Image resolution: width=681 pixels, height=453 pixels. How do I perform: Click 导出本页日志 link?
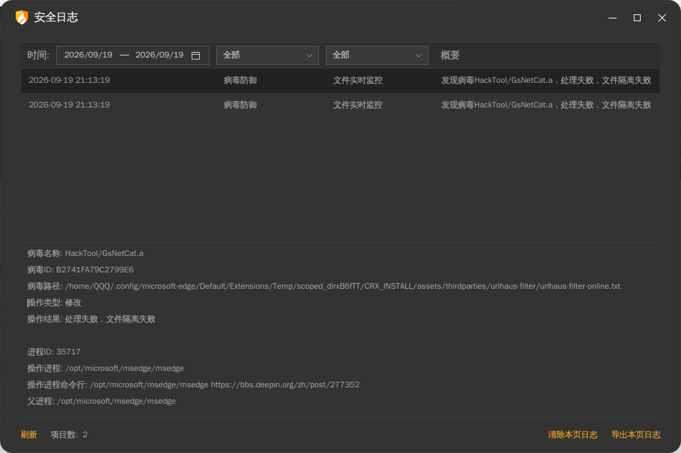click(x=636, y=435)
